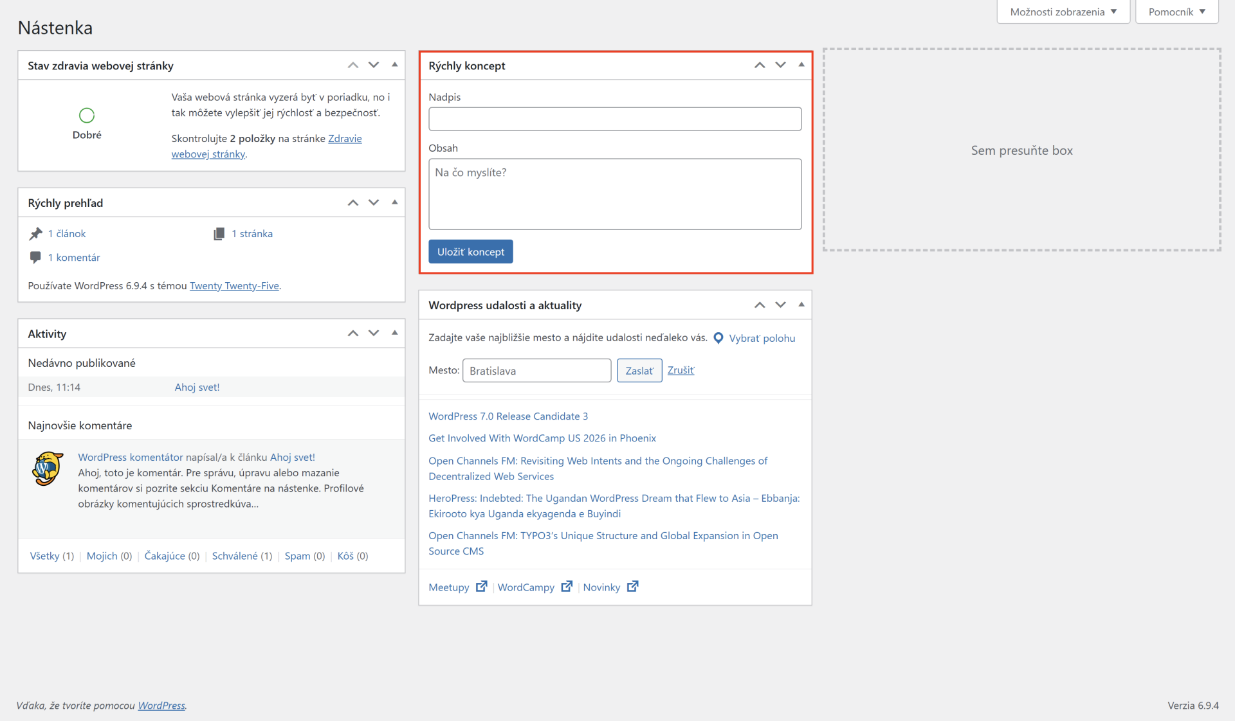Open WordPress 7.0 Release Candidate 3 news

[508, 416]
